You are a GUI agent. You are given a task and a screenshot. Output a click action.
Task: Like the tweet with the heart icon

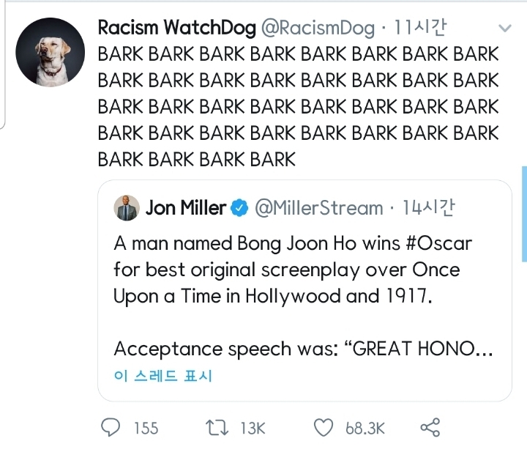tap(324, 427)
